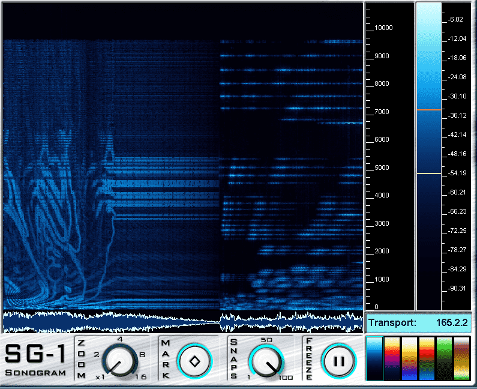Toggle the Freeze pause button

(x=339, y=361)
